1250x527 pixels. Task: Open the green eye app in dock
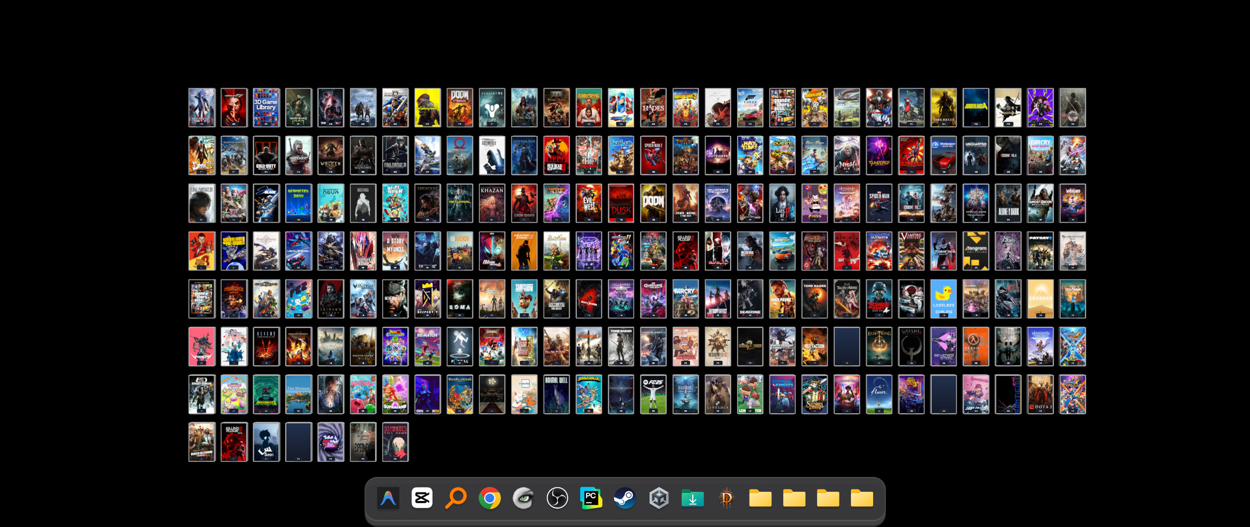[x=523, y=498]
